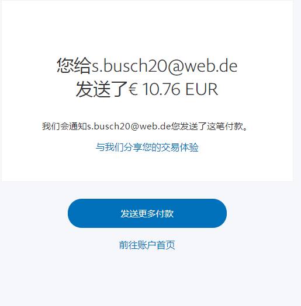Click blank card area under the feedback link

click(147, 167)
